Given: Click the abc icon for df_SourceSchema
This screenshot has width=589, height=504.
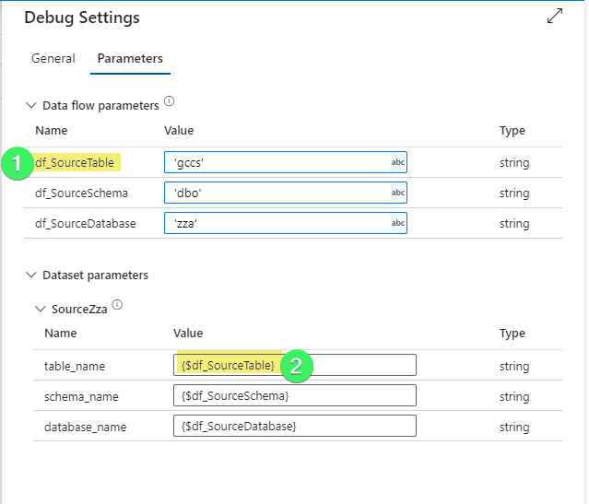Looking at the screenshot, I should coord(398,193).
